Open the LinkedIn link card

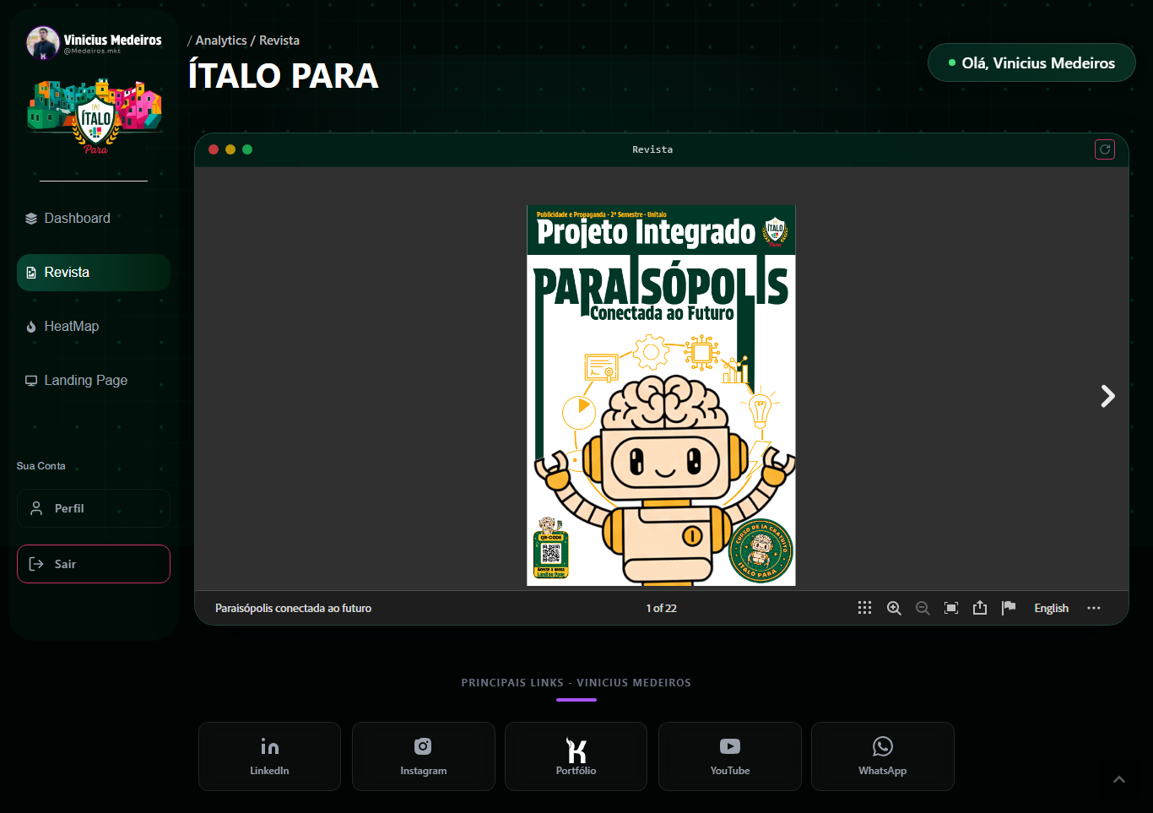click(269, 756)
